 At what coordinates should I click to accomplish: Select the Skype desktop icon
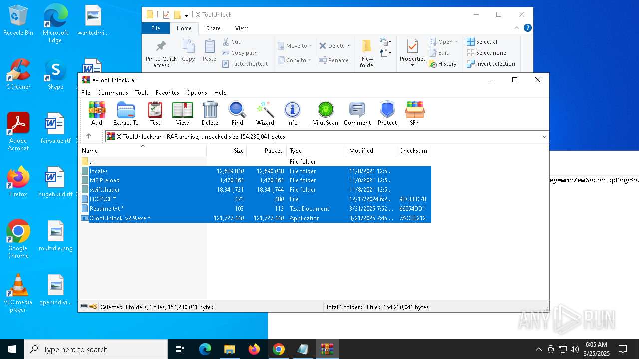pyautogui.click(x=55, y=74)
